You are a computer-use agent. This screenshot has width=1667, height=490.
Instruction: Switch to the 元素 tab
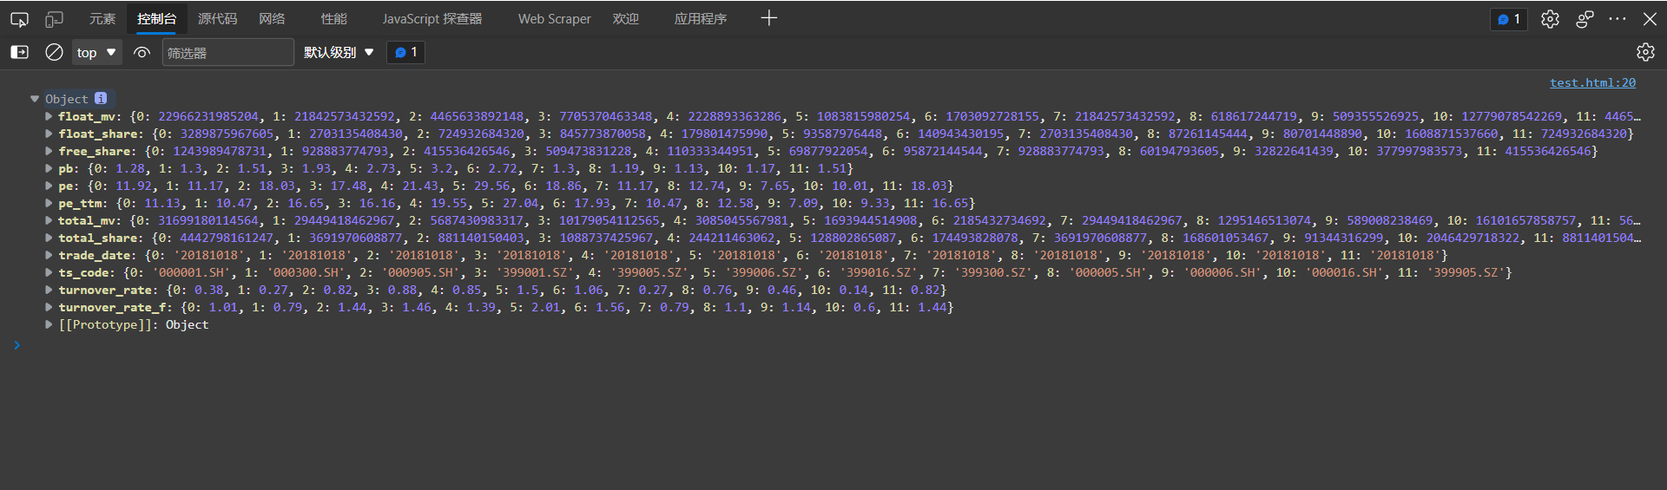102,19
